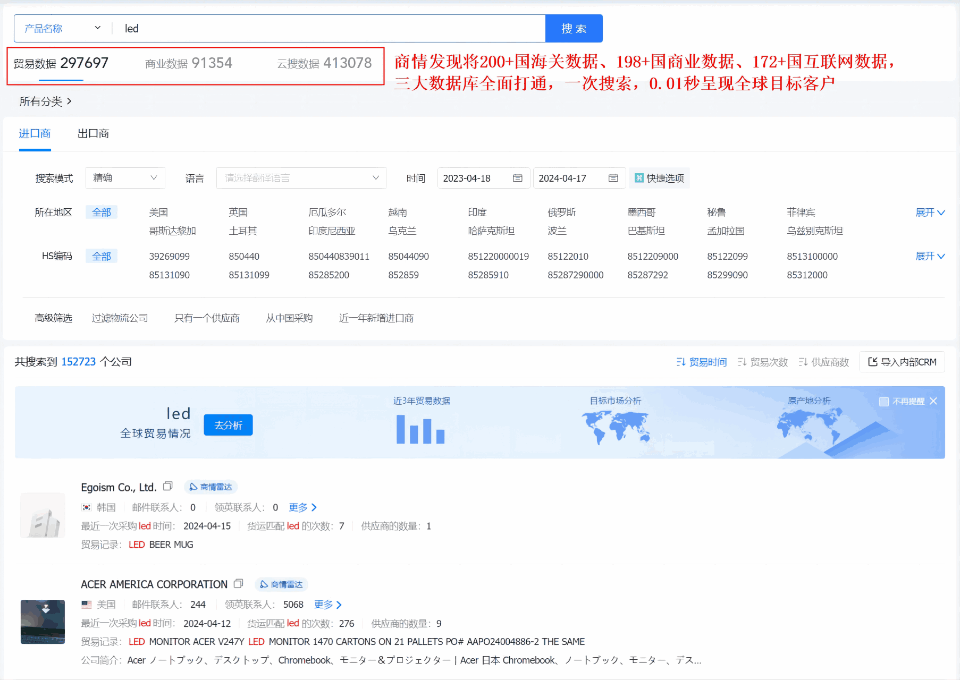Click the 搜索 search button
The width and height of the screenshot is (960, 680).
pos(574,28)
